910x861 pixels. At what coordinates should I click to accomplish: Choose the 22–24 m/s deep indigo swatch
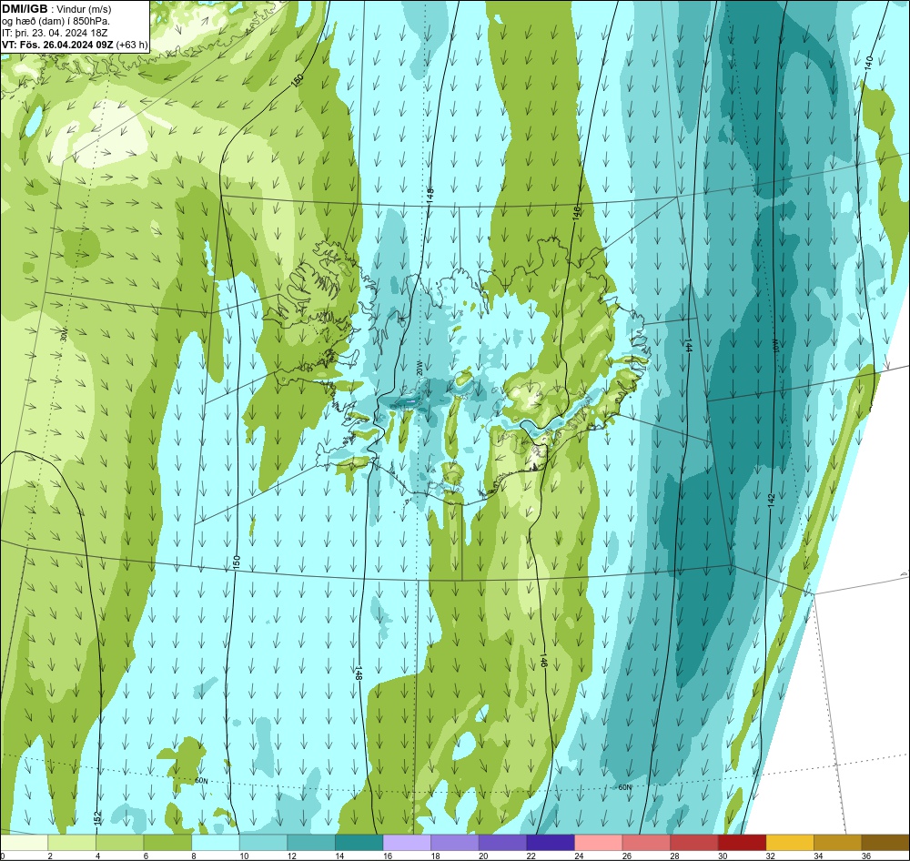point(551,843)
